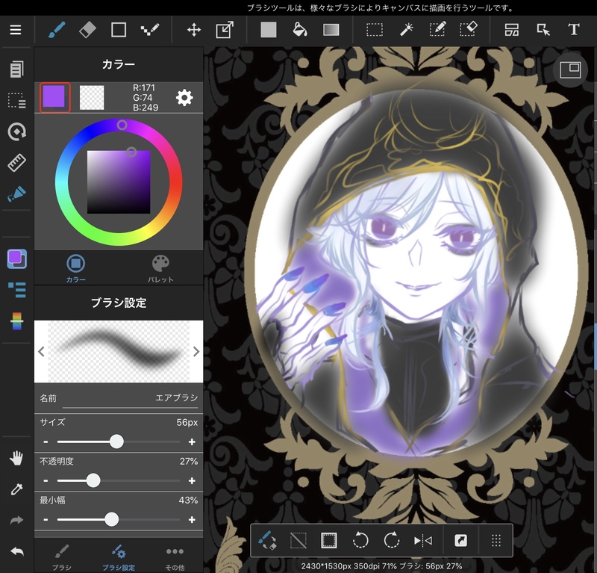Select the purple foreground color swatch
597x573 pixels.
[x=54, y=98]
